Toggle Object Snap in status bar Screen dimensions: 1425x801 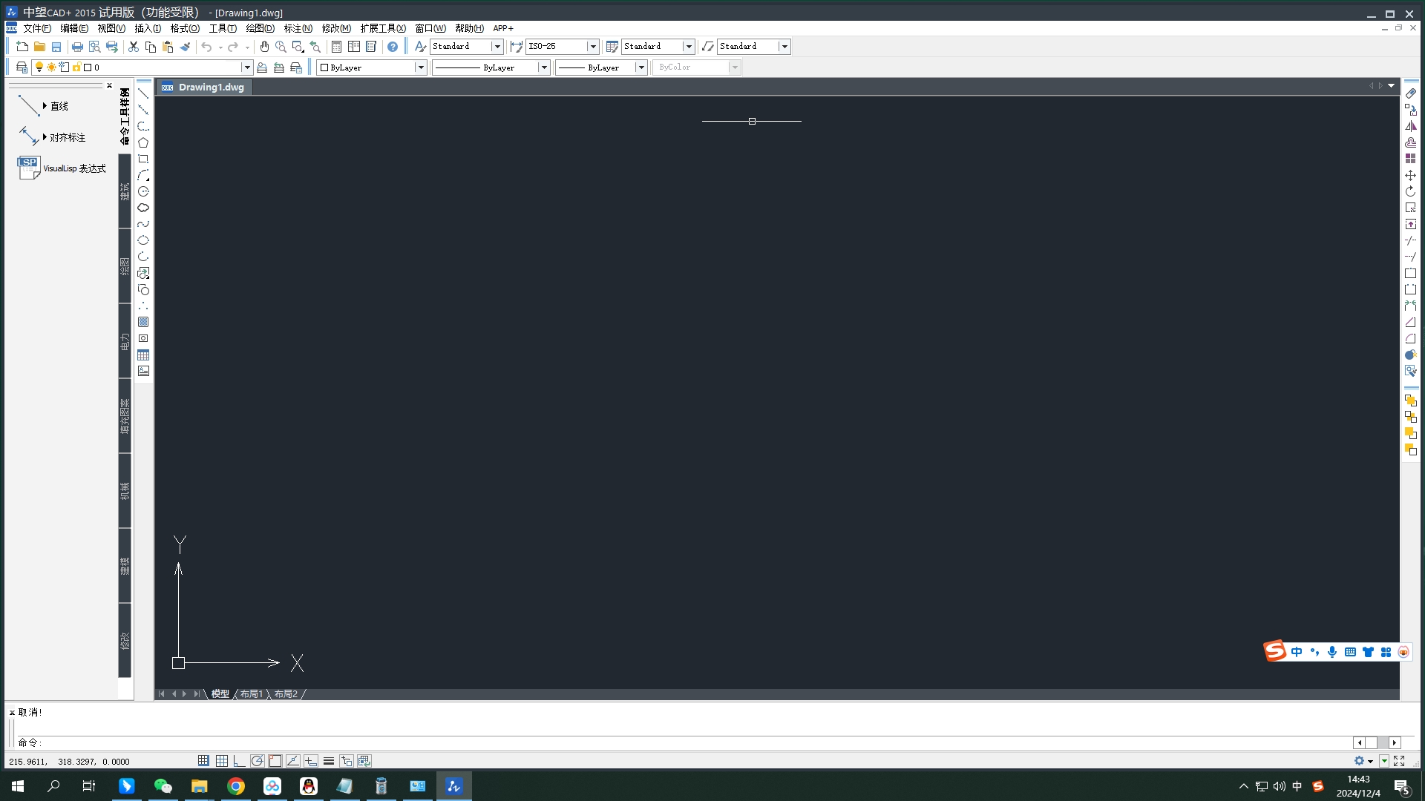(275, 761)
